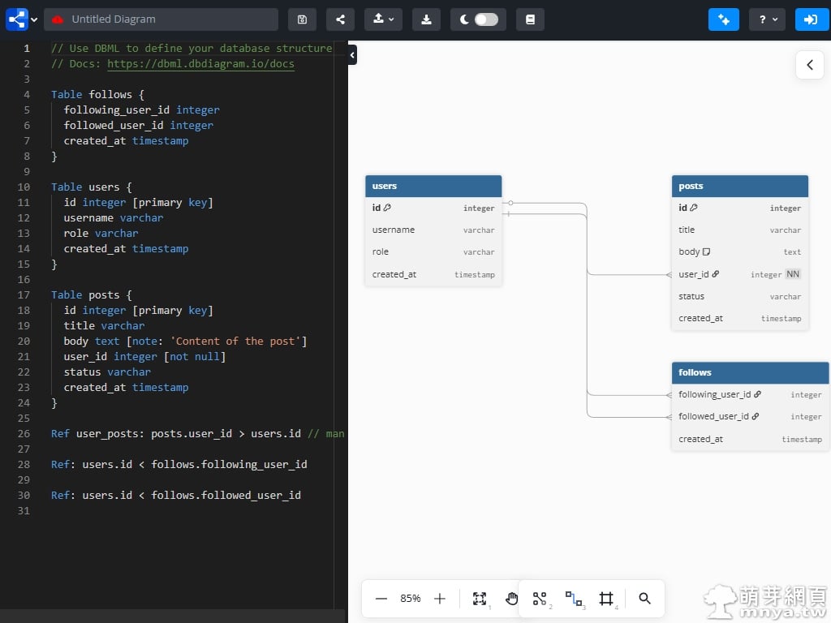Click the zoom out minus button
The width and height of the screenshot is (831, 623).
coord(381,599)
